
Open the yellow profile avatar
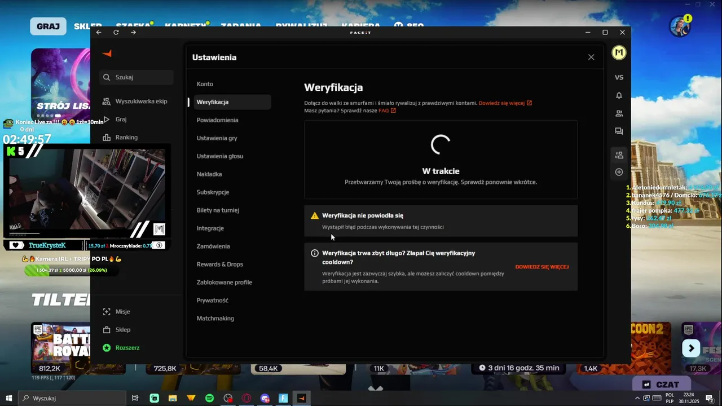tap(619, 52)
